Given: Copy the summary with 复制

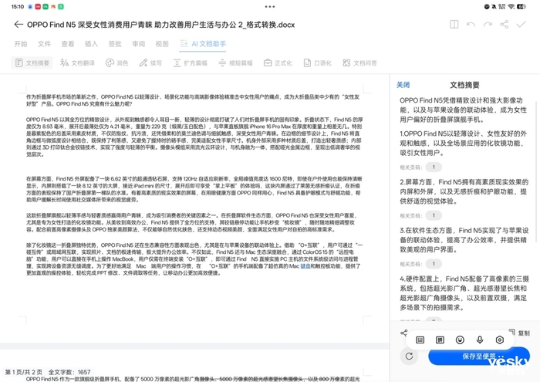Looking at the screenshot, I should tap(520, 333).
